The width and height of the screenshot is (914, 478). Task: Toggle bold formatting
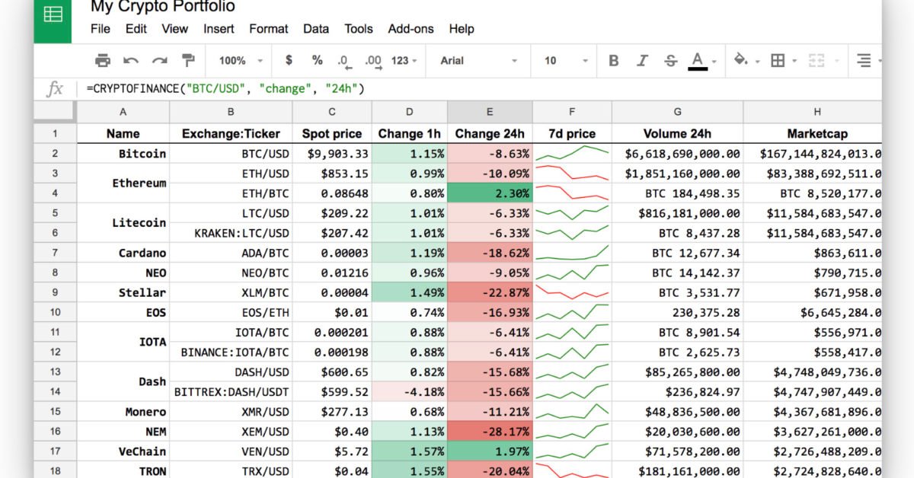point(614,61)
